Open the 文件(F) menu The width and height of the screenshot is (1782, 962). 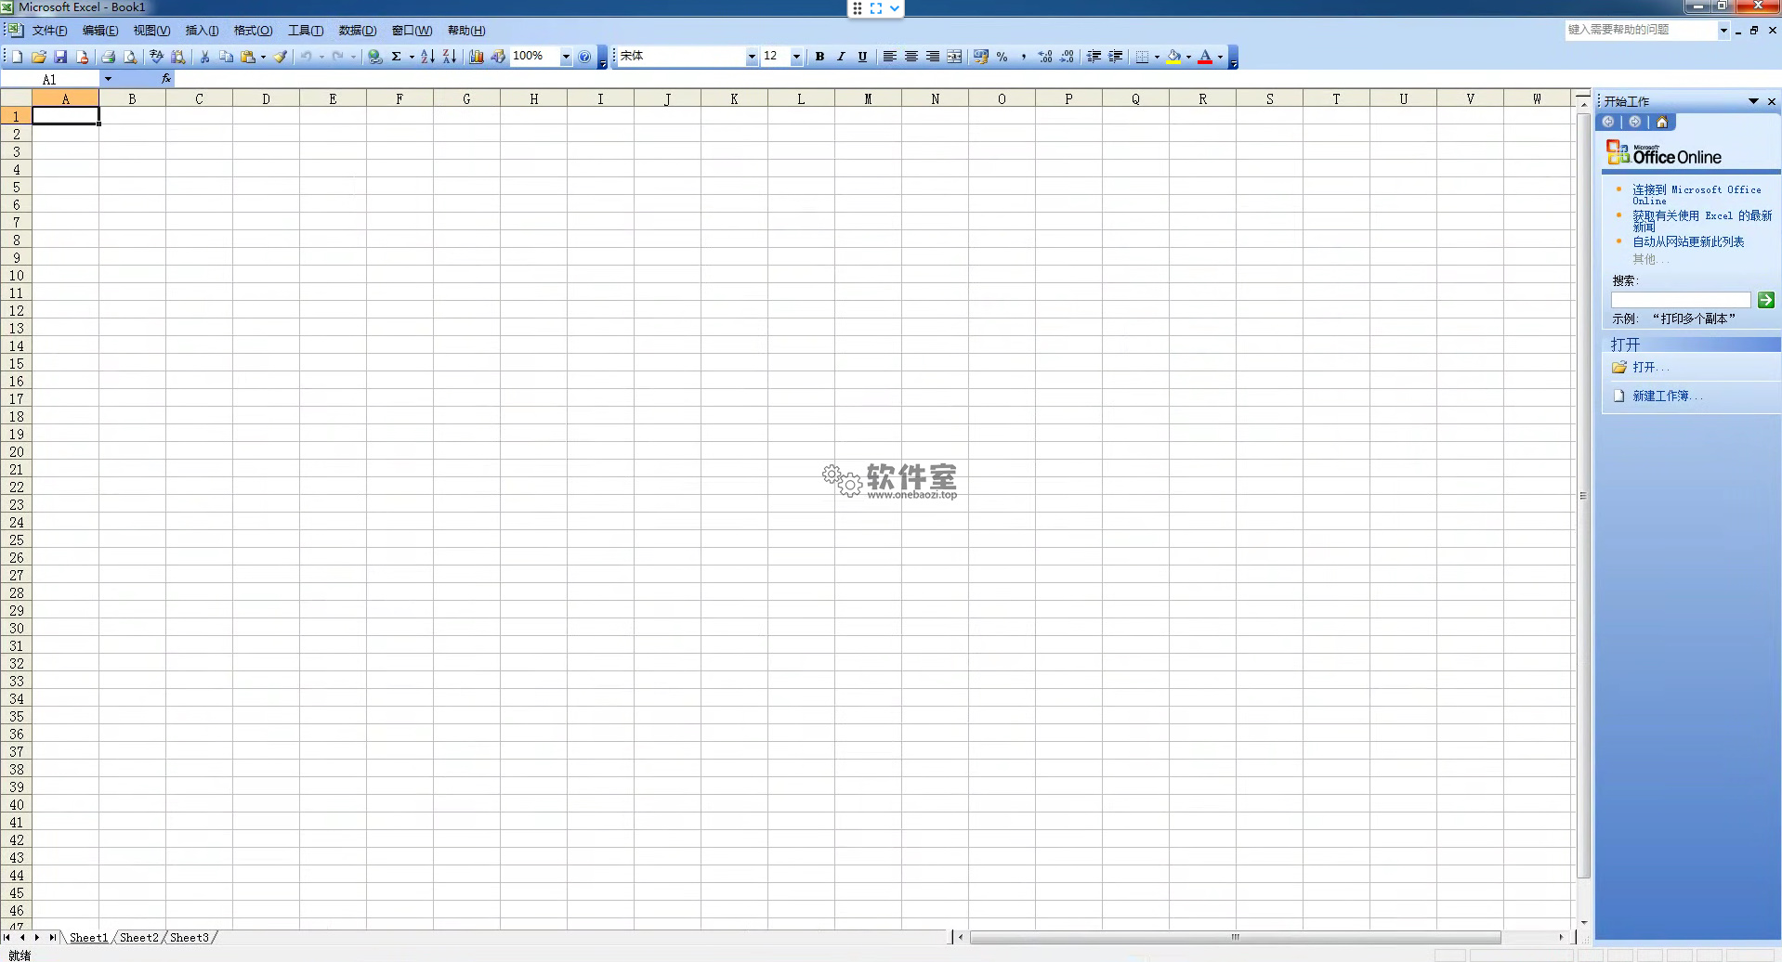49,31
